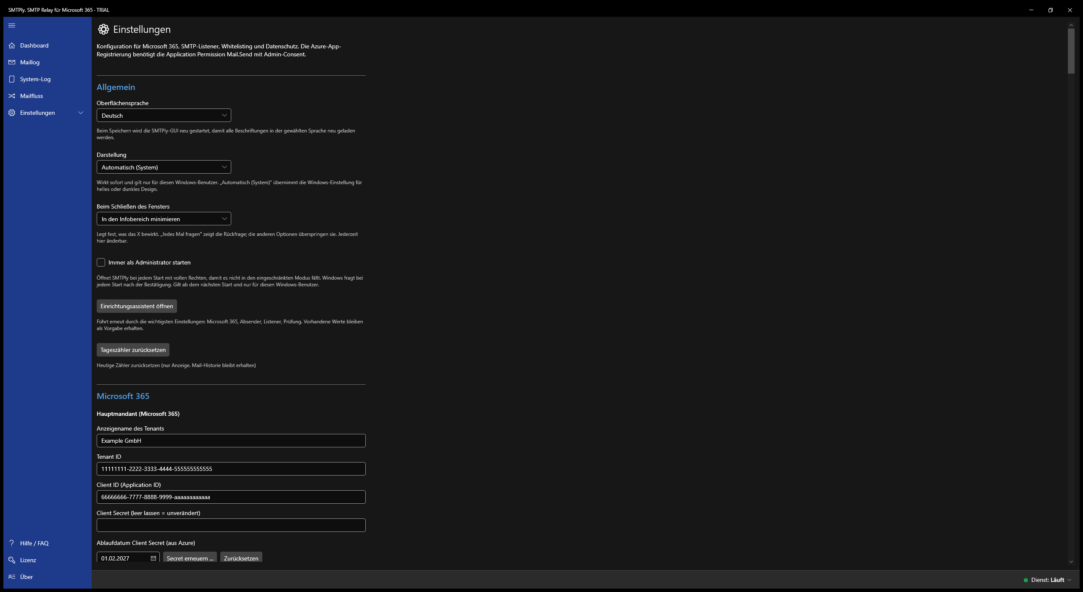Click the Tenant ID input field
Screen dimensions: 1083x592
231,469
